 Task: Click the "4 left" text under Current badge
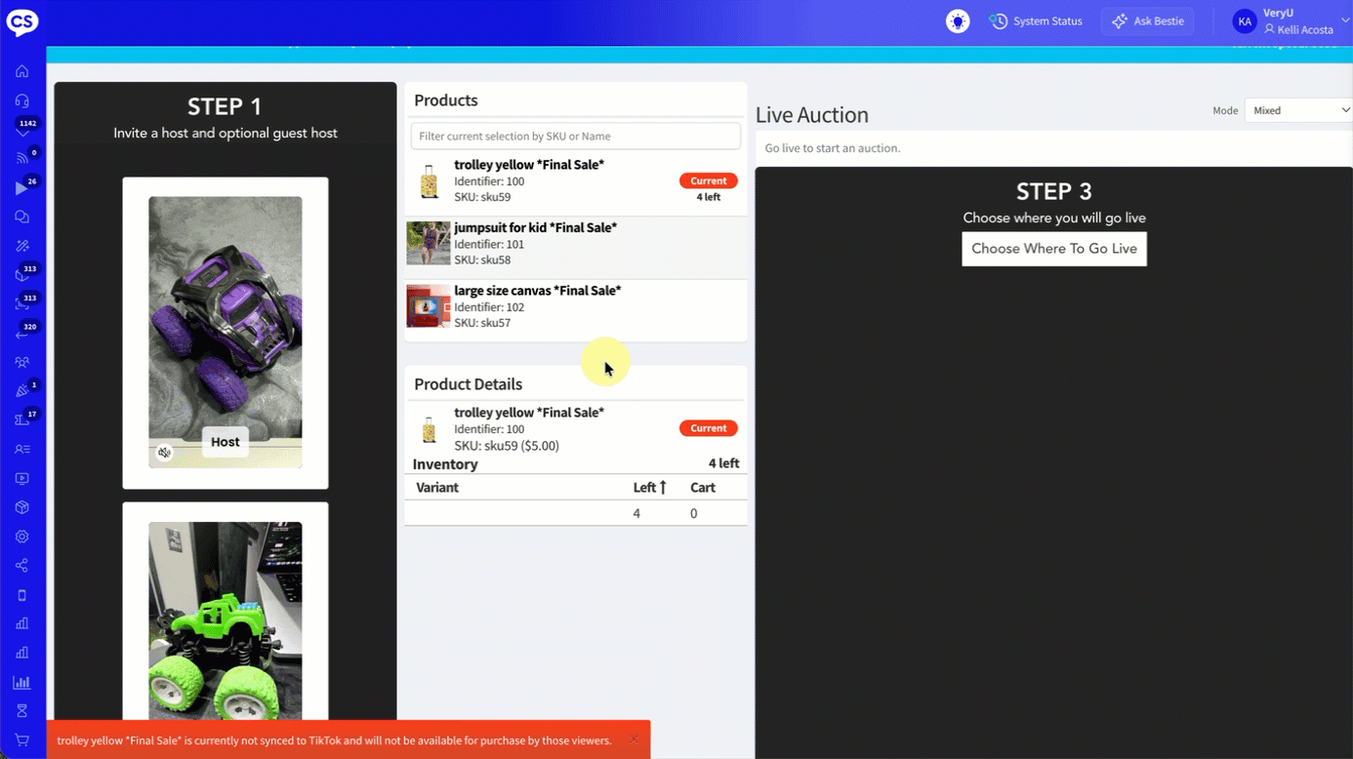click(x=709, y=197)
